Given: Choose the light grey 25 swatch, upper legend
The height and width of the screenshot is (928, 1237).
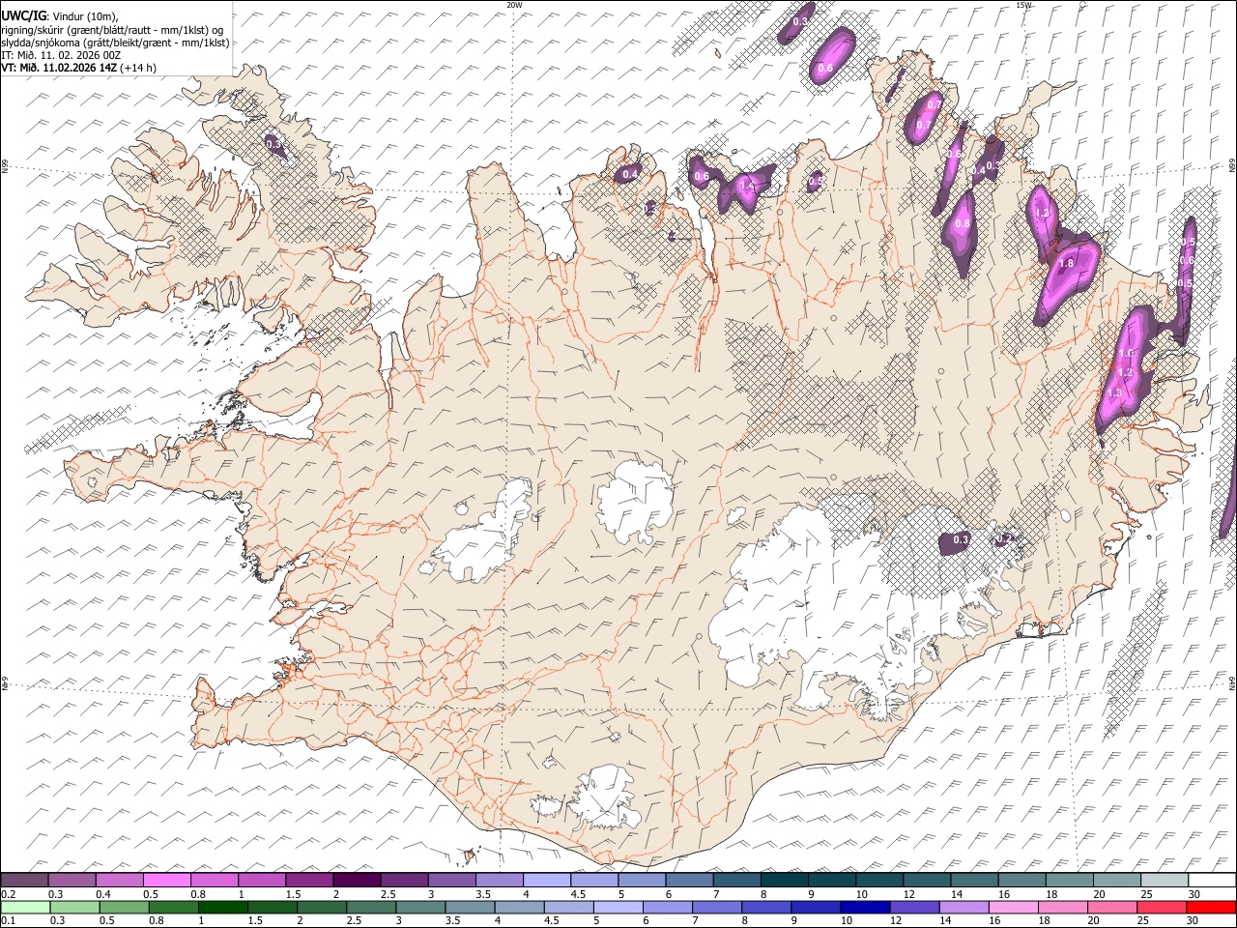Looking at the screenshot, I should pos(1164,880).
